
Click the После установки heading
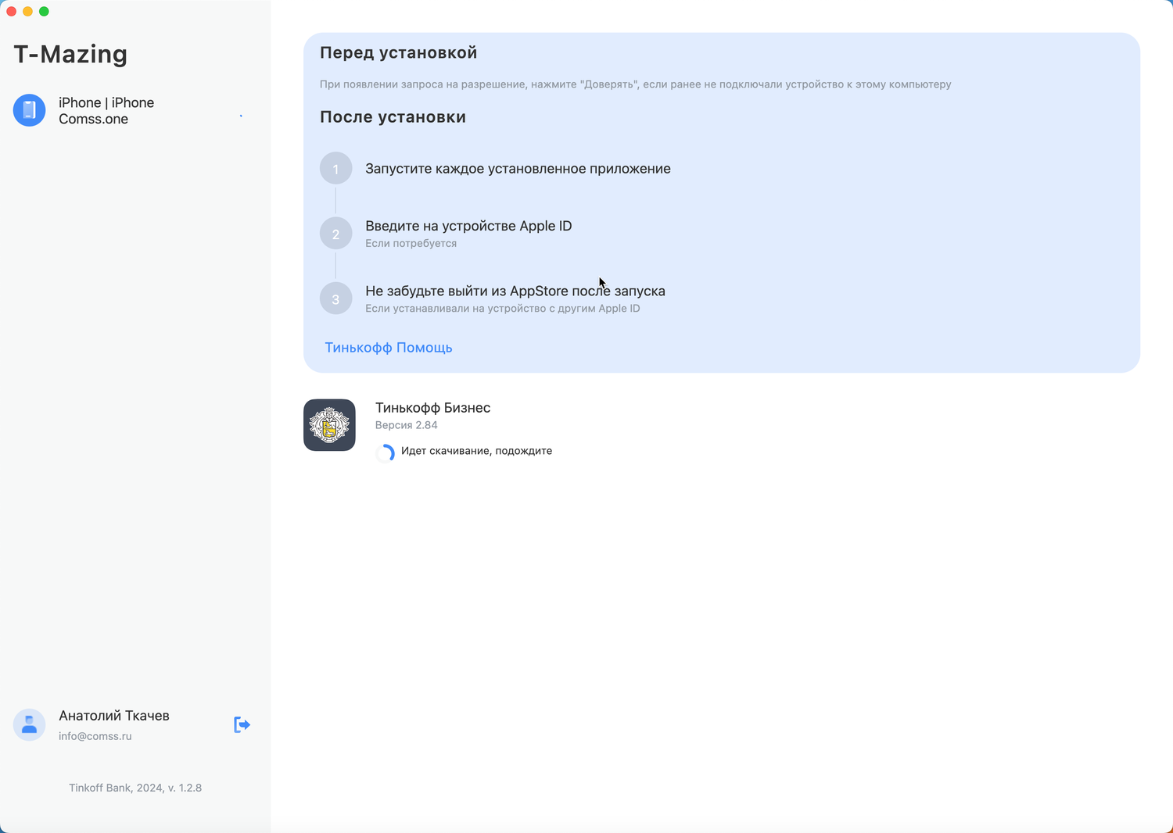tap(393, 117)
